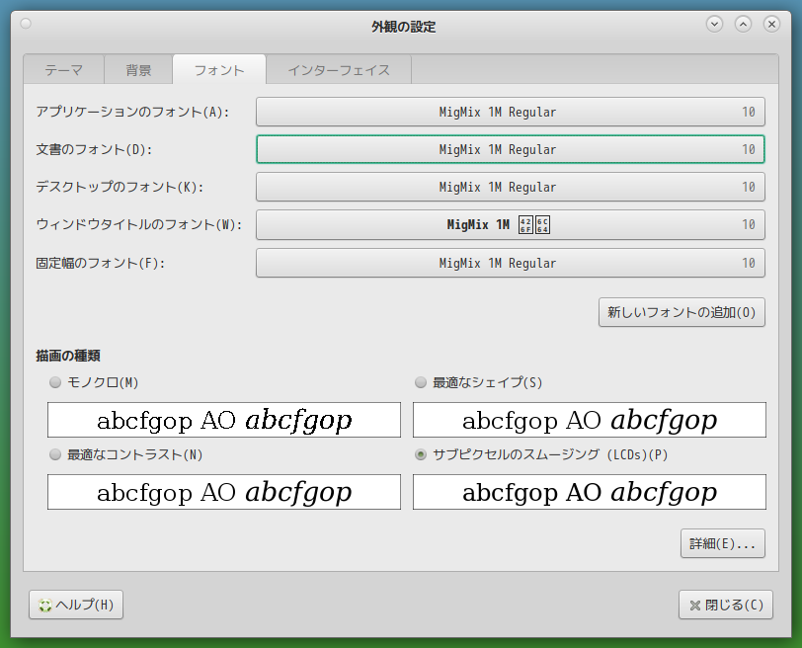Change the ウィンドウタイトルのフォント
Screen dimensions: 802x648
pyautogui.click(x=511, y=224)
